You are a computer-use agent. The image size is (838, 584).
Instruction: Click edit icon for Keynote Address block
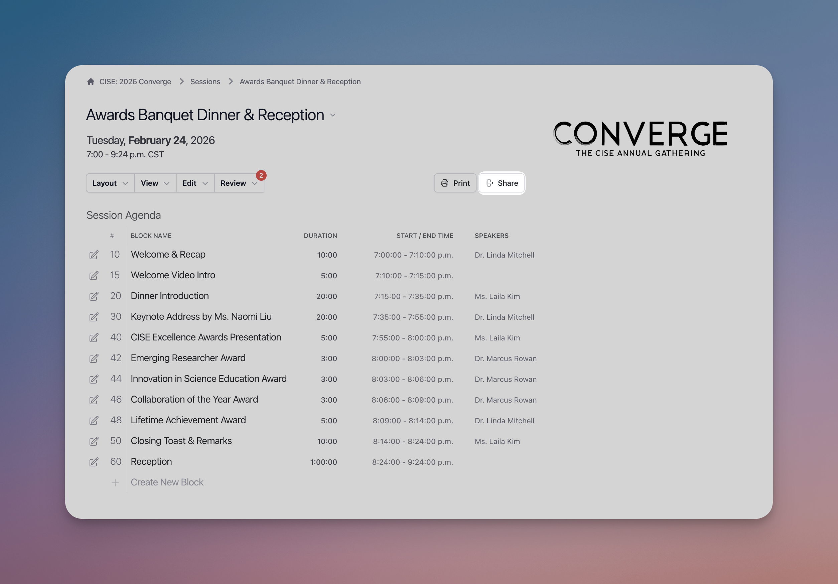click(x=94, y=317)
